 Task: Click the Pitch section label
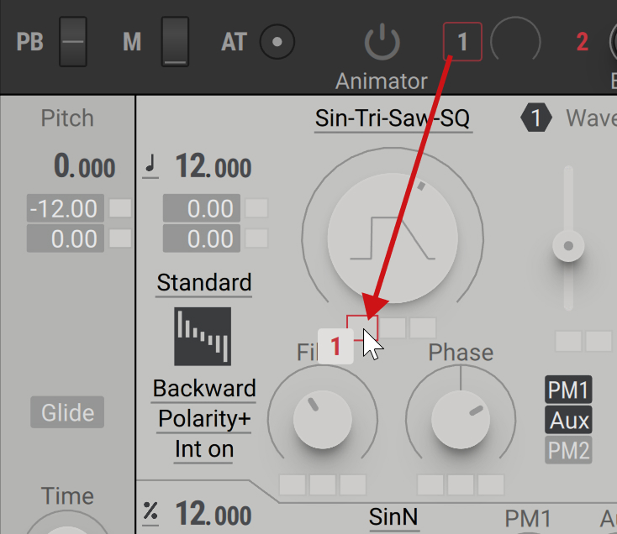click(x=67, y=118)
